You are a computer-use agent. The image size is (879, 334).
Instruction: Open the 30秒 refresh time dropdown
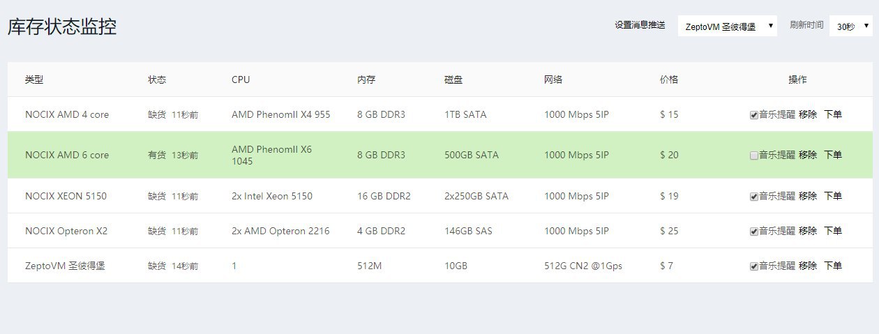850,26
